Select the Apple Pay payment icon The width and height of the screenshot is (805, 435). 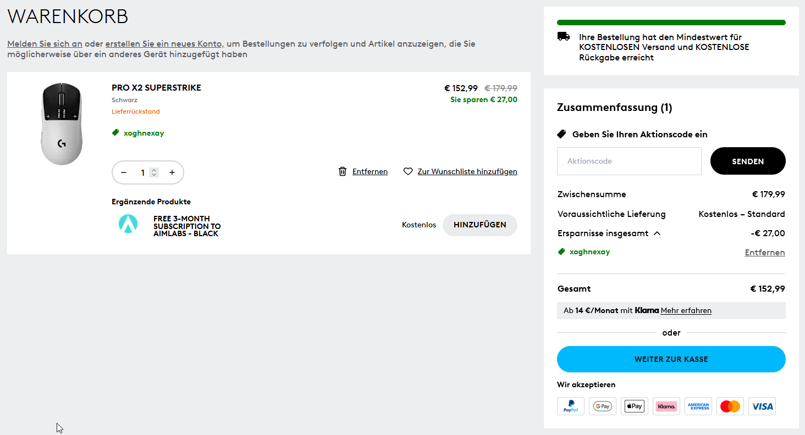pos(635,406)
